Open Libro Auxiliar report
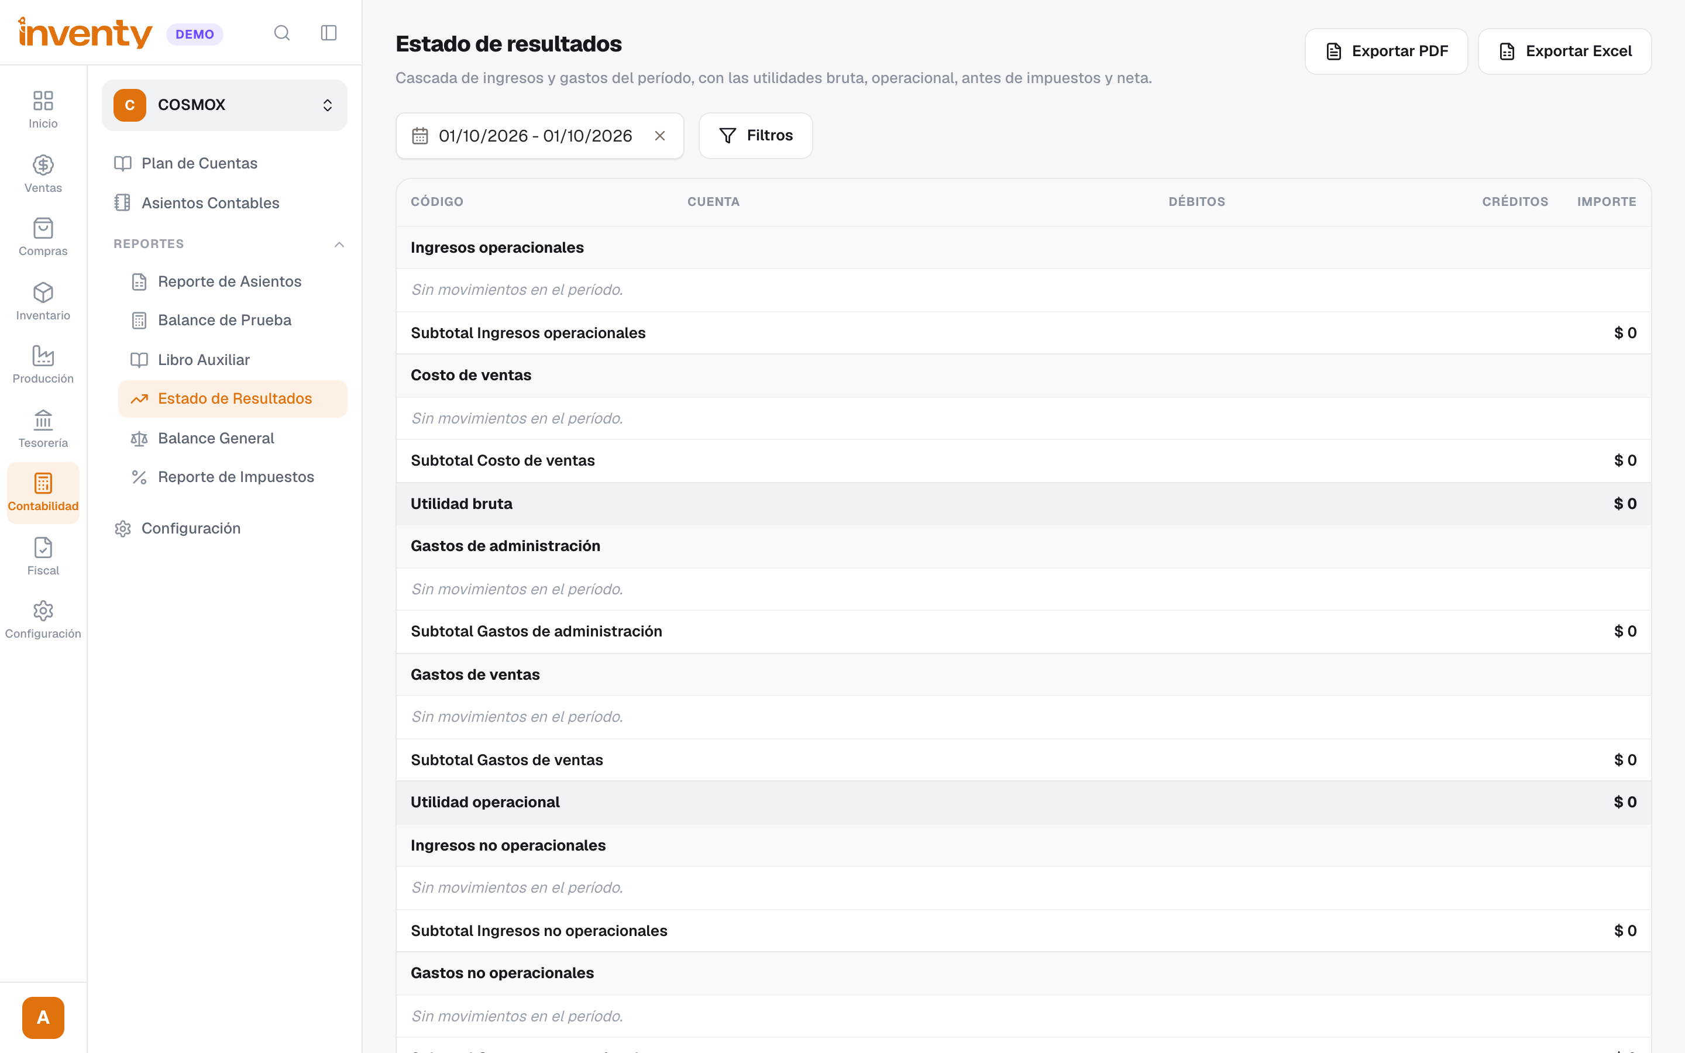The image size is (1685, 1053). [232, 360]
